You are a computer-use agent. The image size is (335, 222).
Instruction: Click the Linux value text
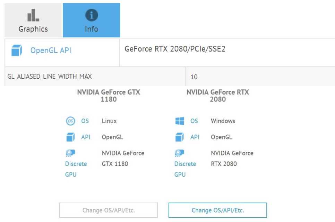coord(109,121)
